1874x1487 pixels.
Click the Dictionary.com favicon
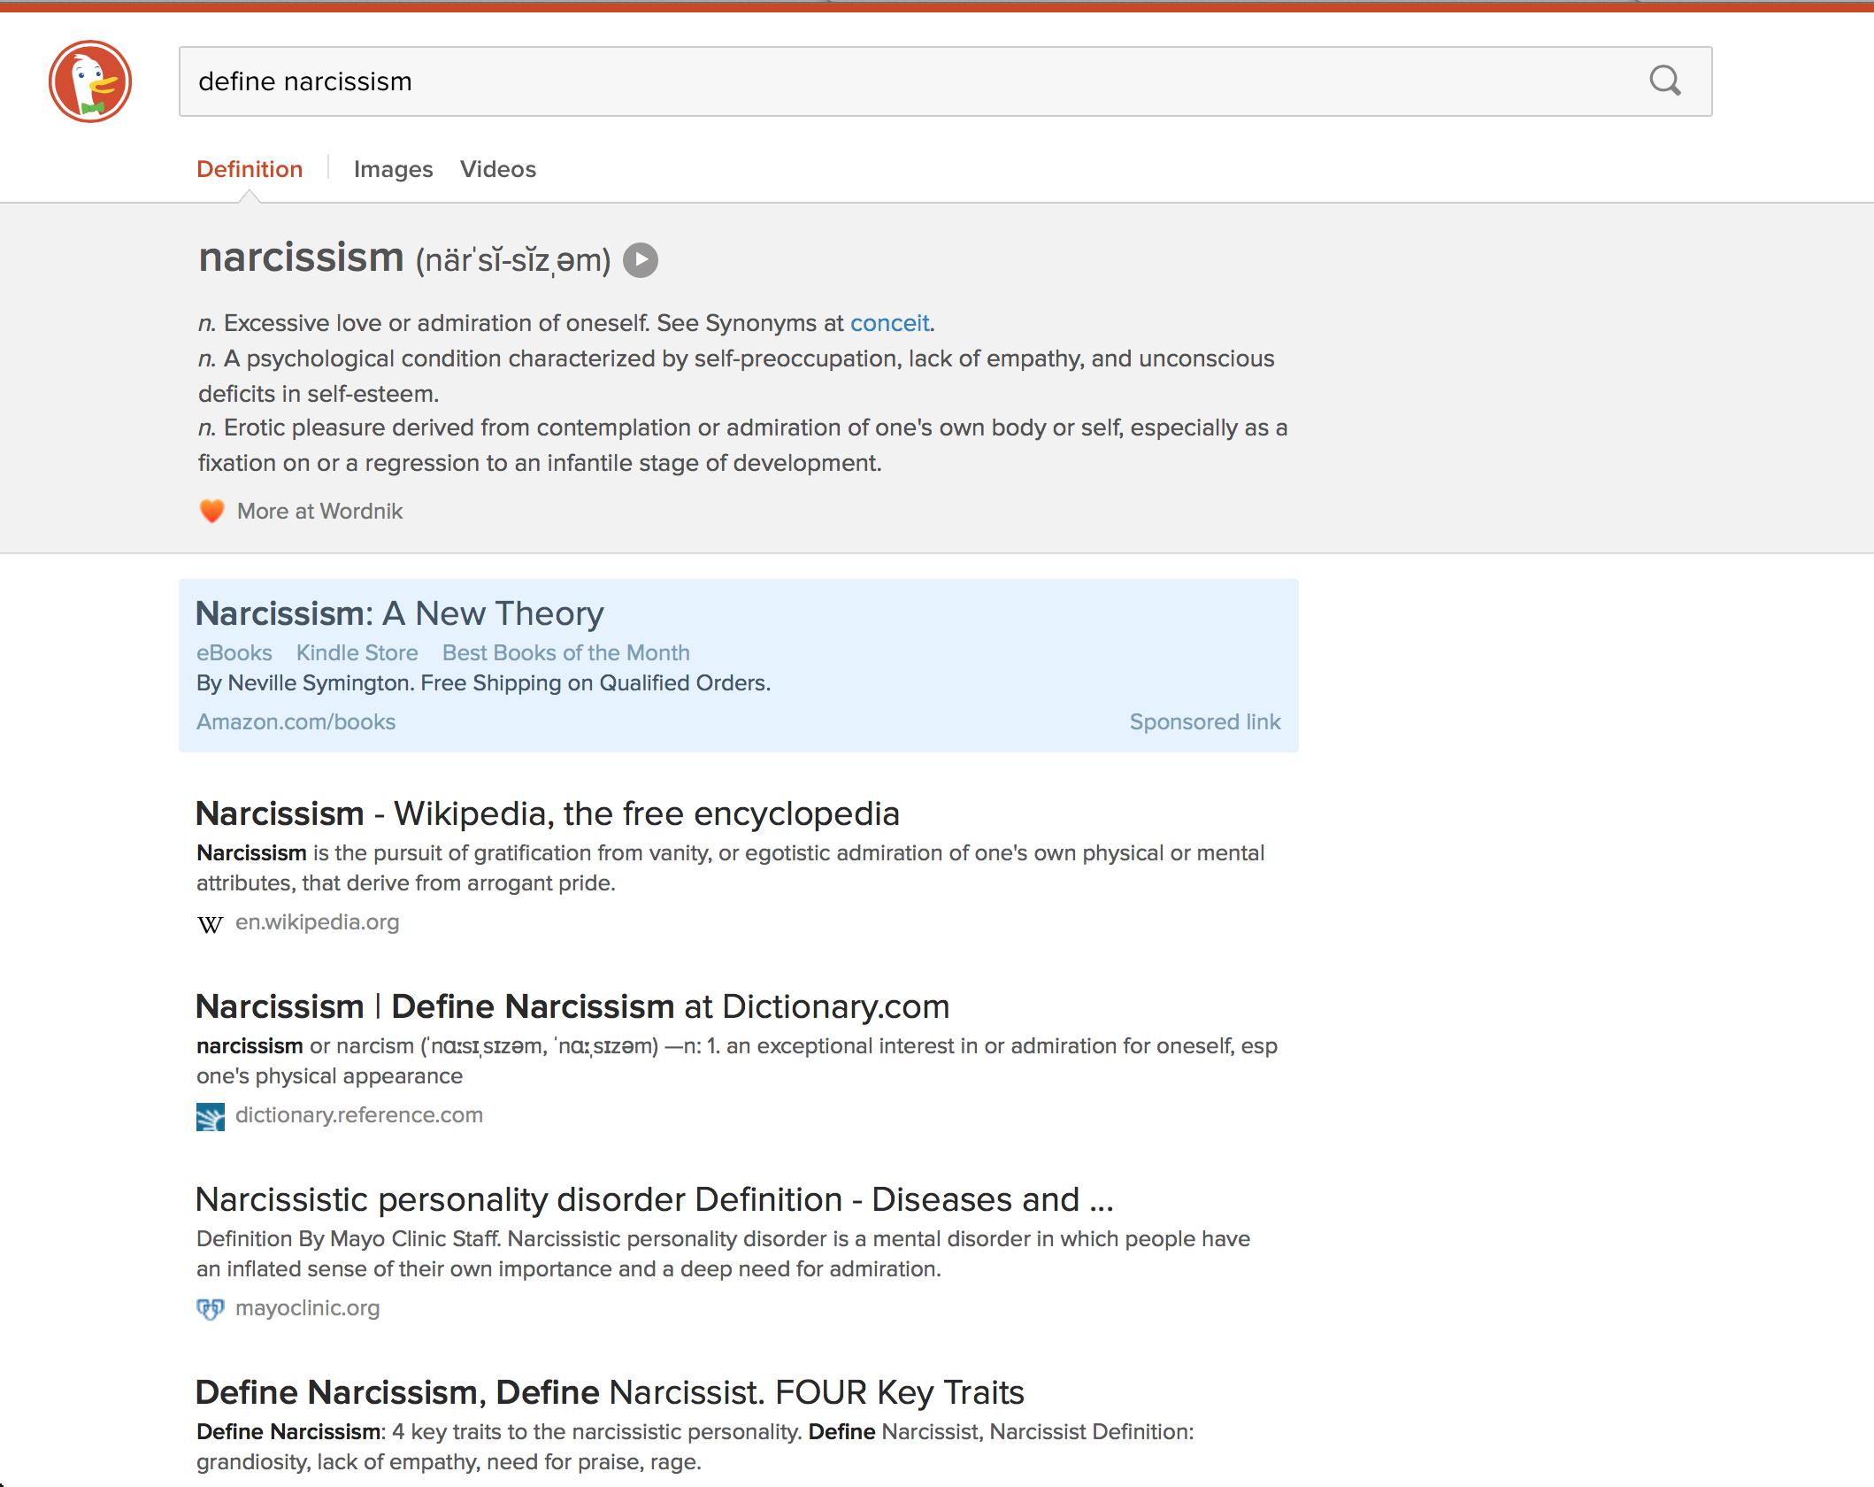211,1116
